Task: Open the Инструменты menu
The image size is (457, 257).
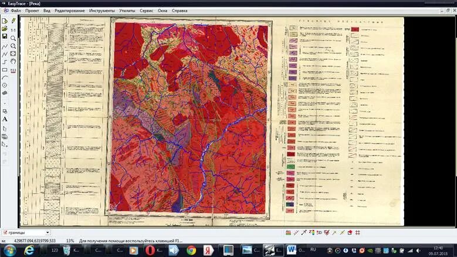Action: pyautogui.click(x=102, y=11)
